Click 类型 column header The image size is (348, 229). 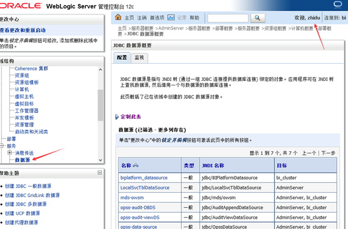tap(189, 165)
